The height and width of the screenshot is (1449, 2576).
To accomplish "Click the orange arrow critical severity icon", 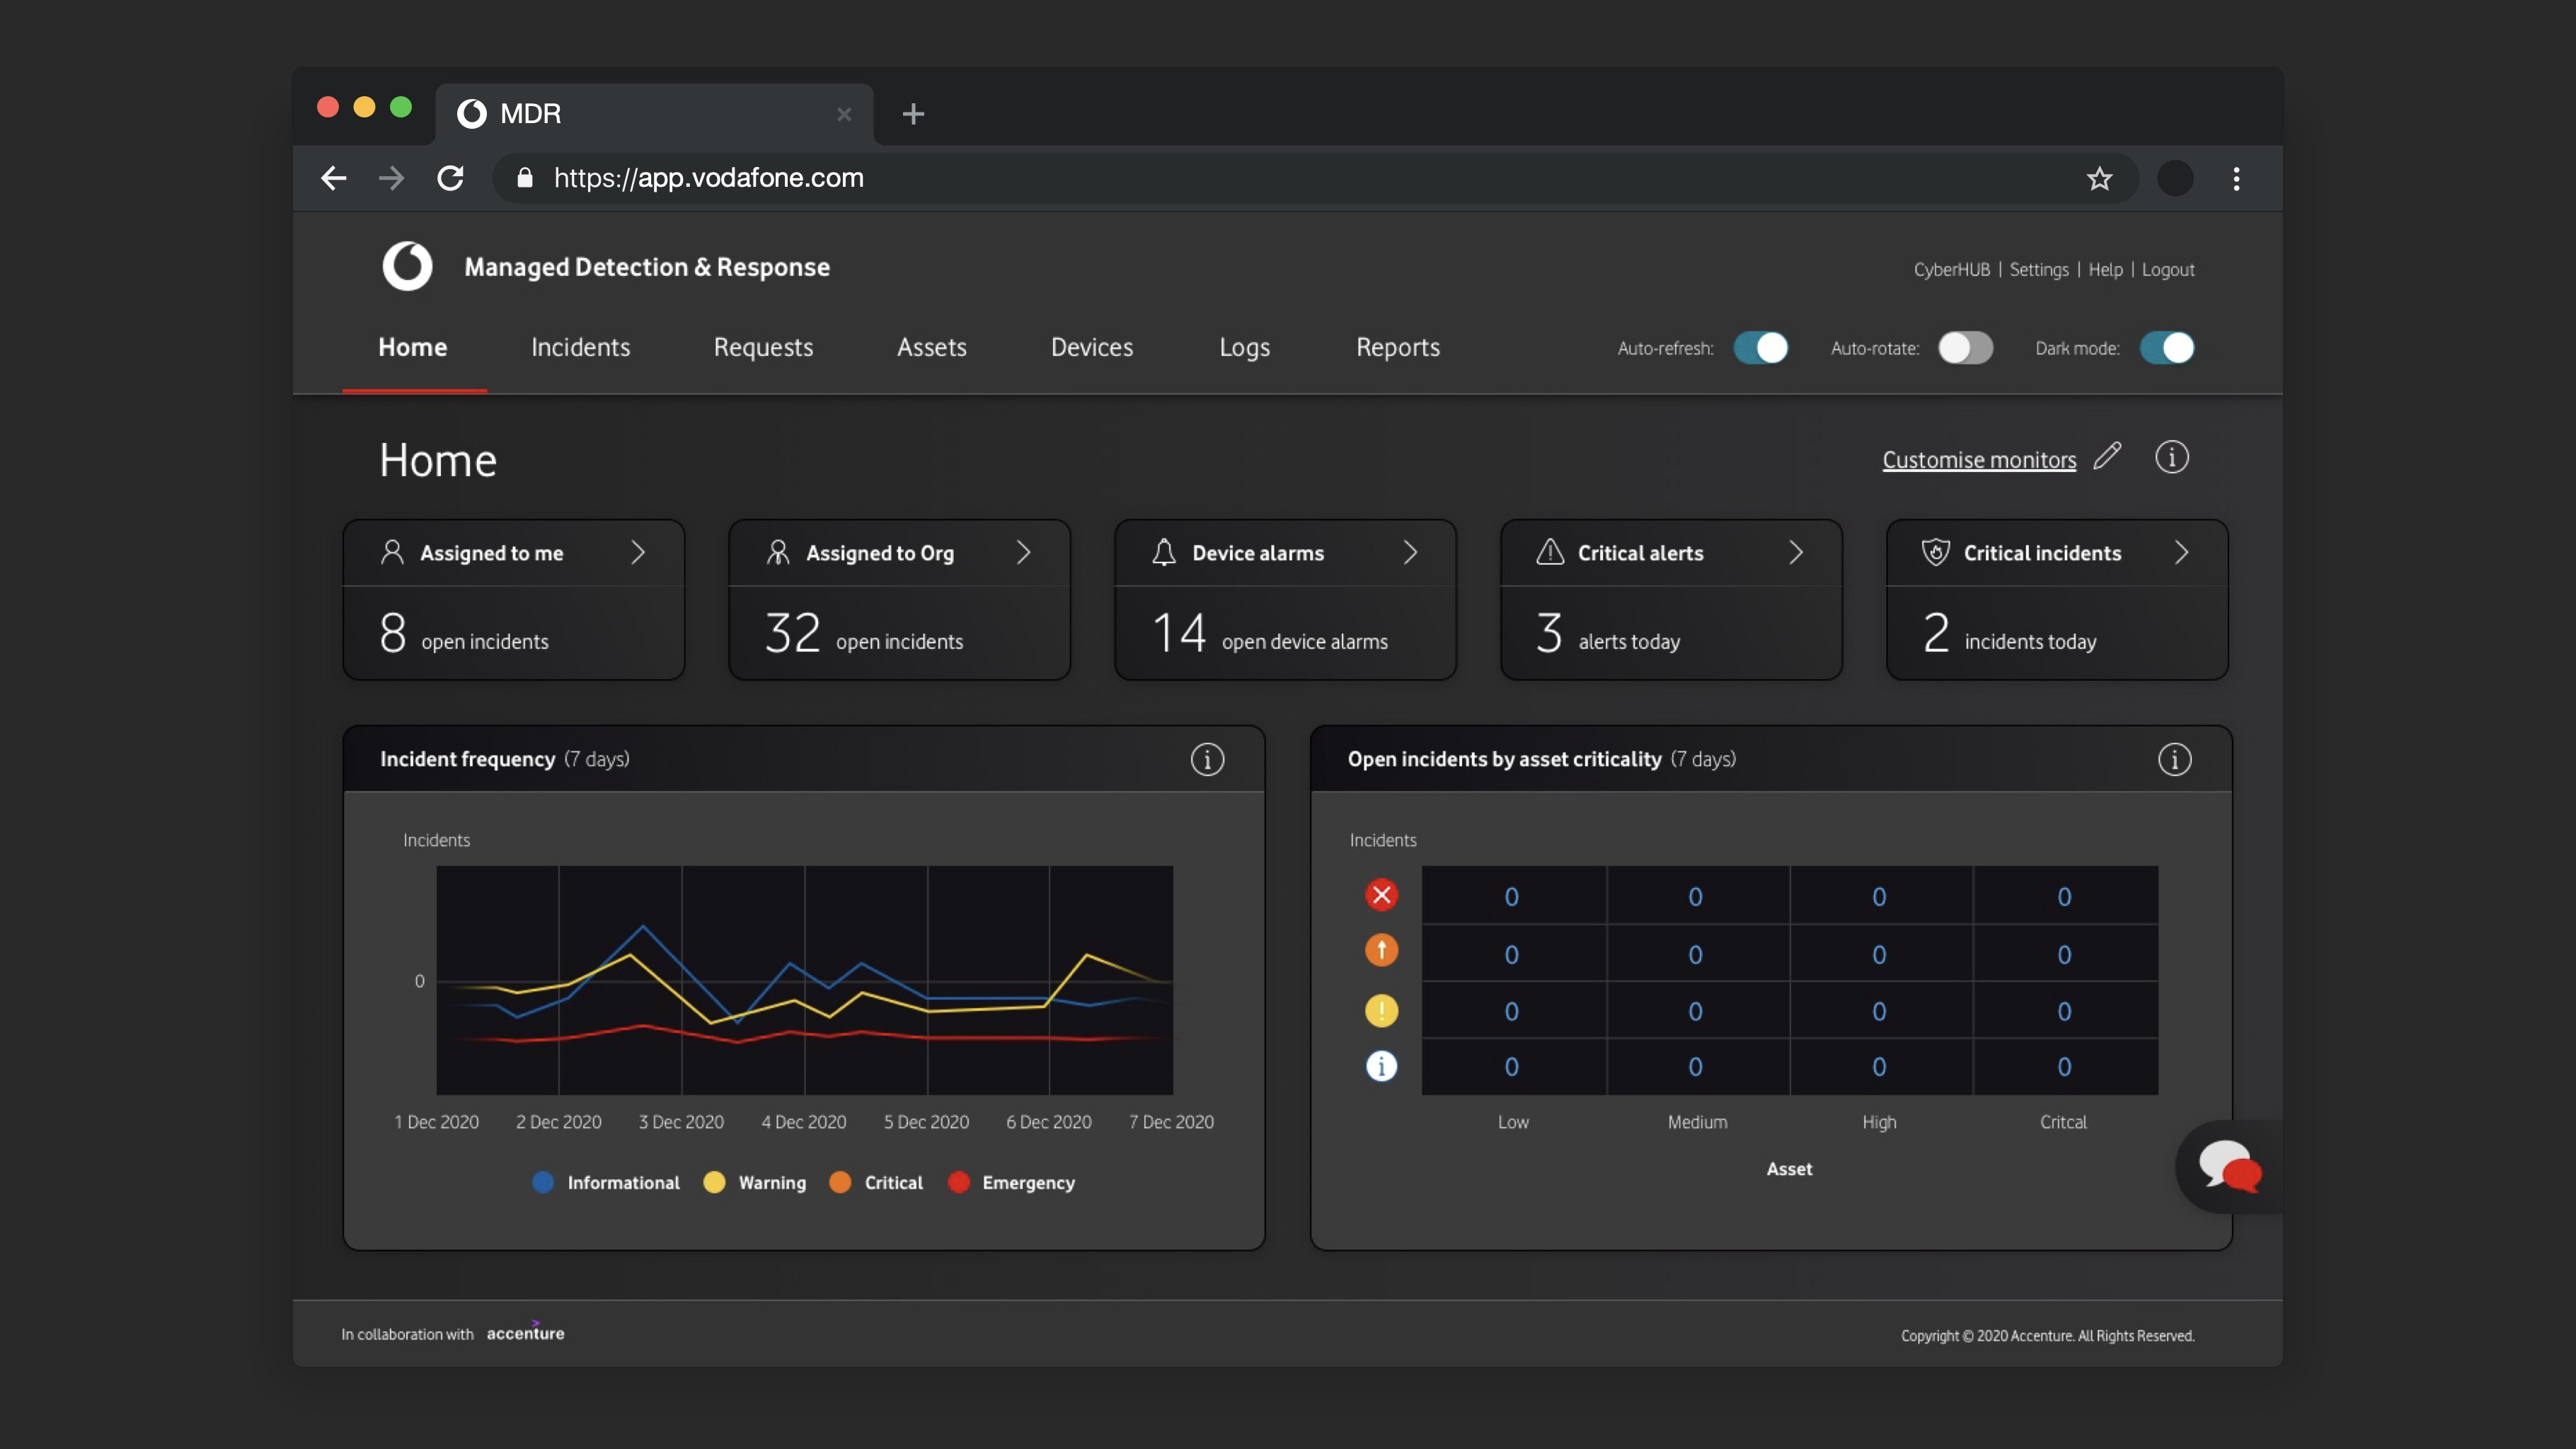I will 1381,950.
